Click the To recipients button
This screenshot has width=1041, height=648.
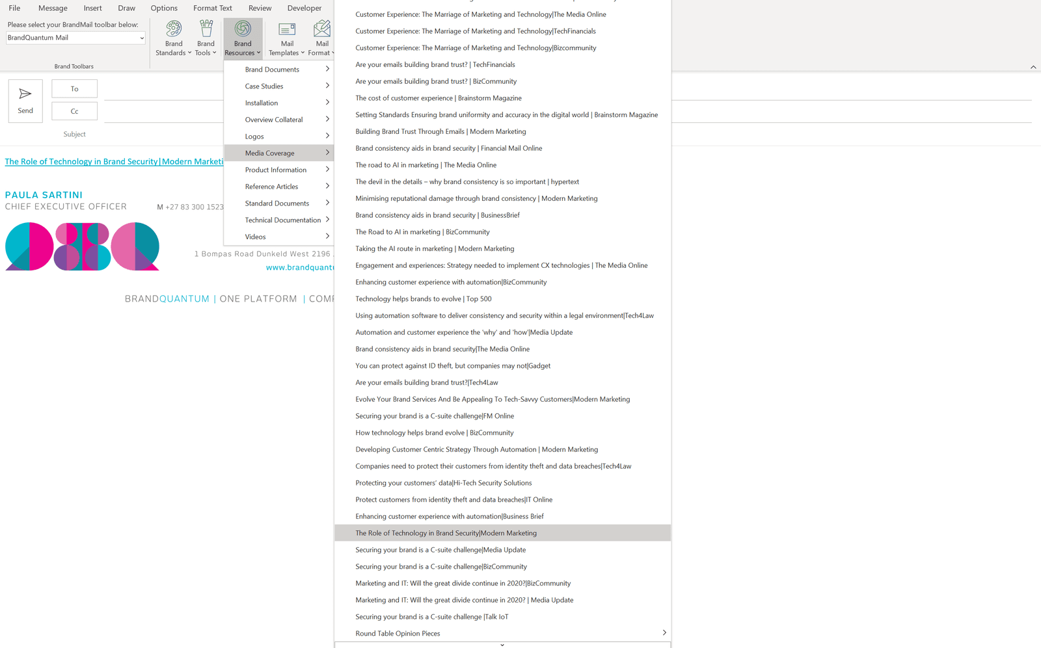74,89
